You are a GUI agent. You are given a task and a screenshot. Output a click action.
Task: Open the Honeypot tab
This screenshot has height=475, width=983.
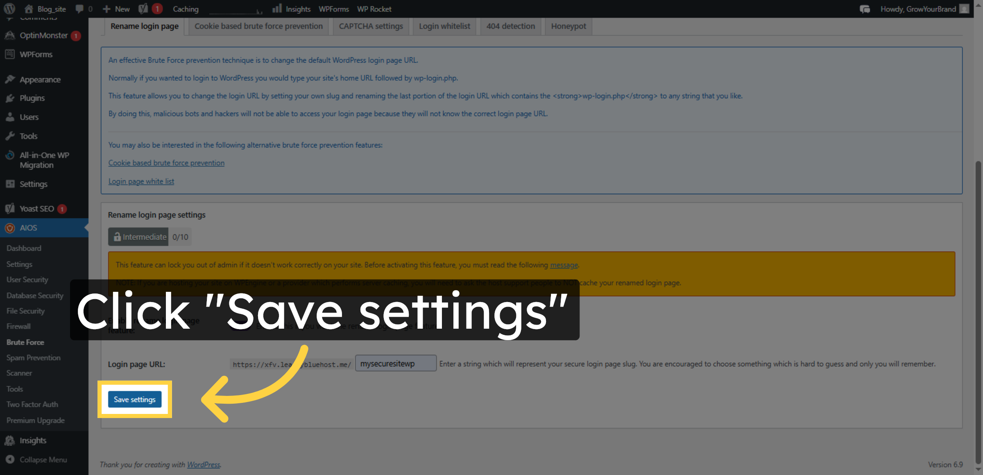[568, 26]
